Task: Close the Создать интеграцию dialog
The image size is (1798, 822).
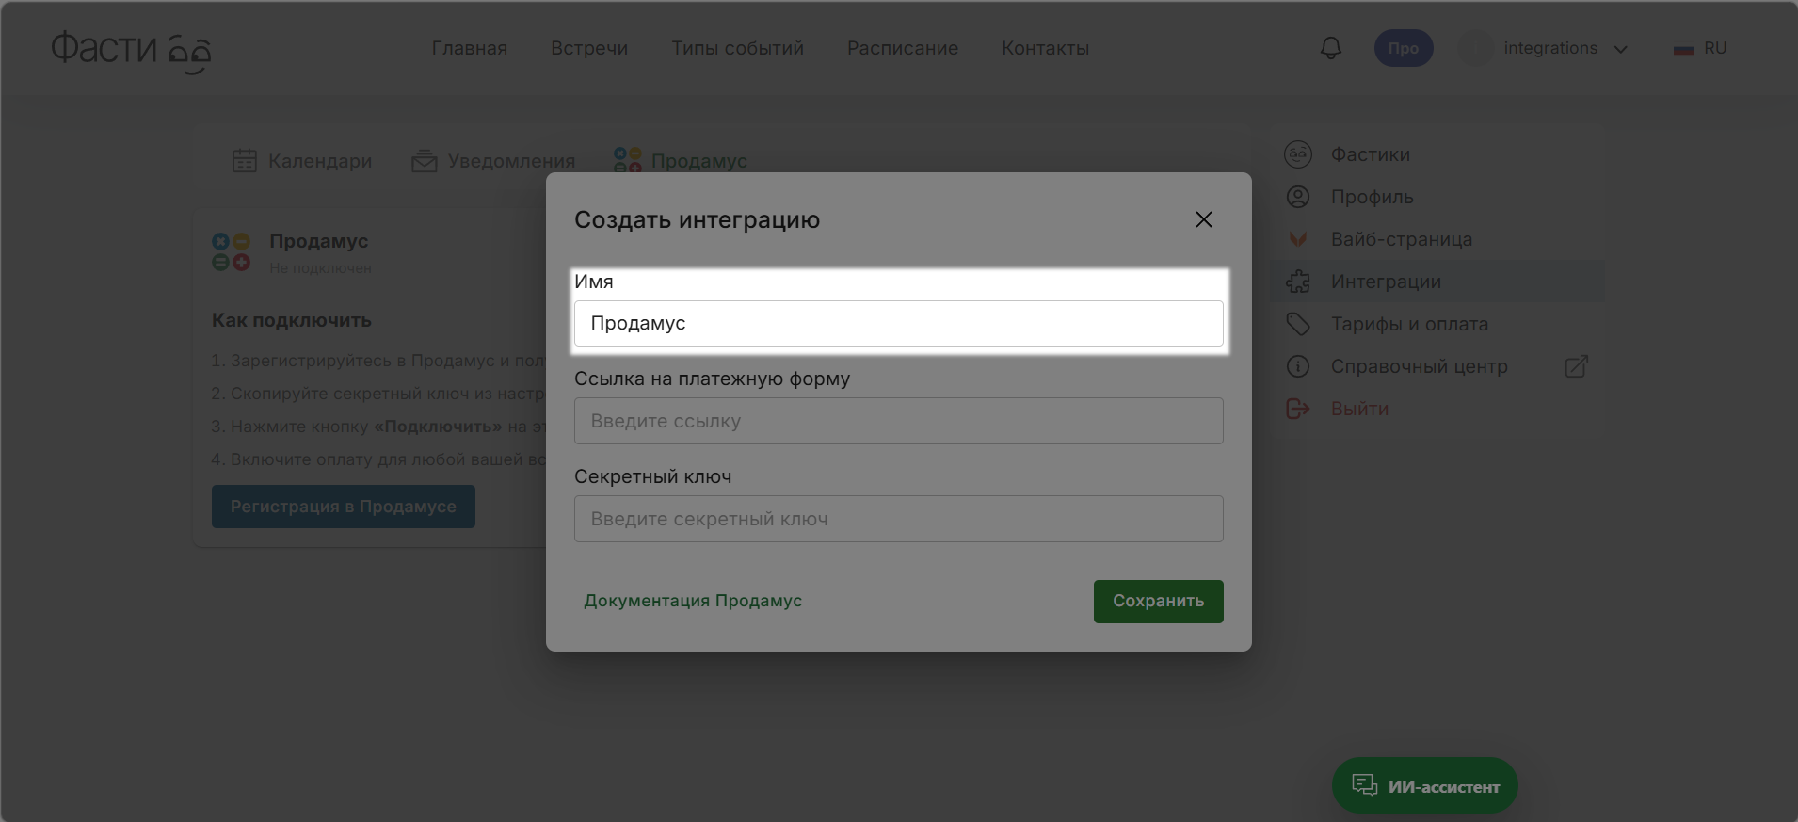Action: (1203, 219)
